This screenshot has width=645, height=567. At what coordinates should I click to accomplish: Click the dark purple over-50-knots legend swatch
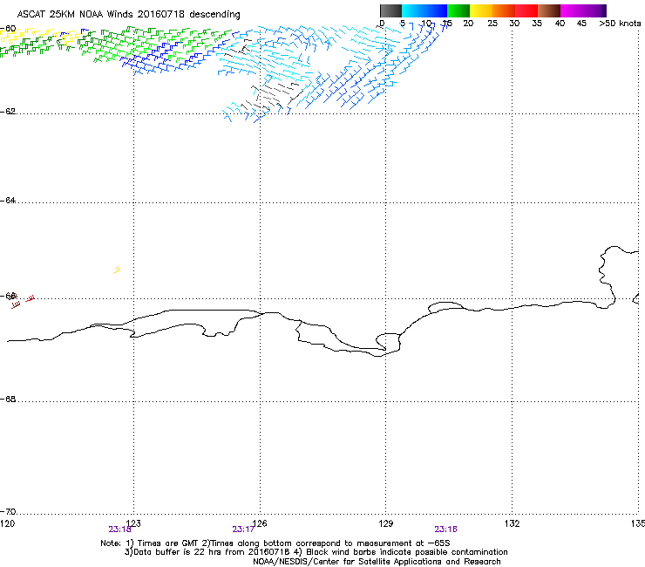603,10
